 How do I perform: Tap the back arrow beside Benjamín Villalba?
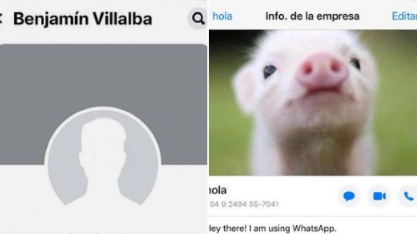click(1, 19)
